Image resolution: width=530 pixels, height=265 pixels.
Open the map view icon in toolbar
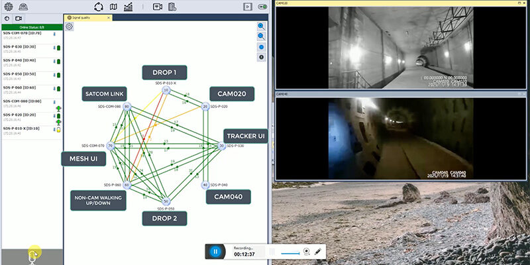pyautogui.click(x=113, y=7)
